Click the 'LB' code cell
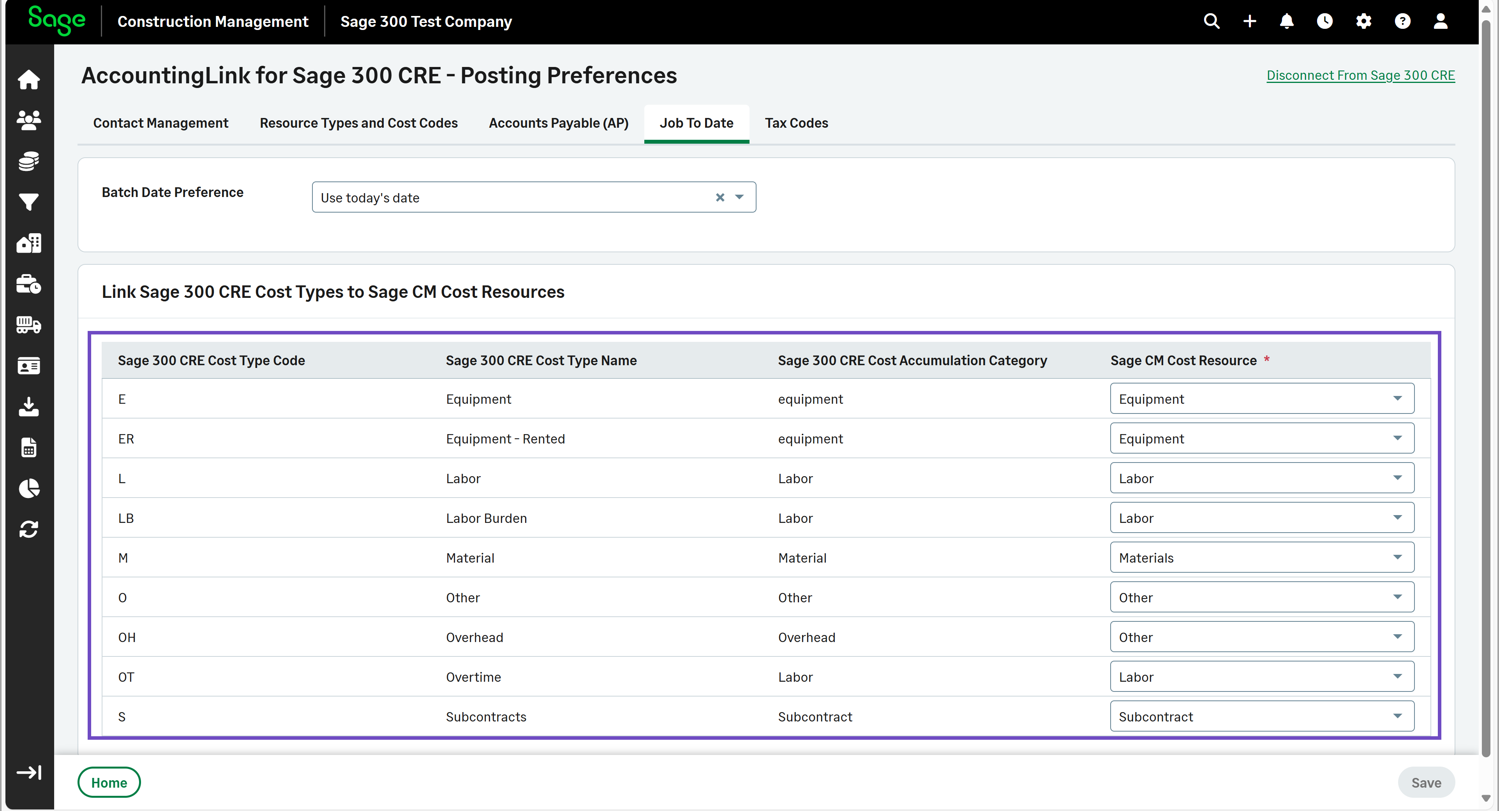The height and width of the screenshot is (811, 1499). 126,518
